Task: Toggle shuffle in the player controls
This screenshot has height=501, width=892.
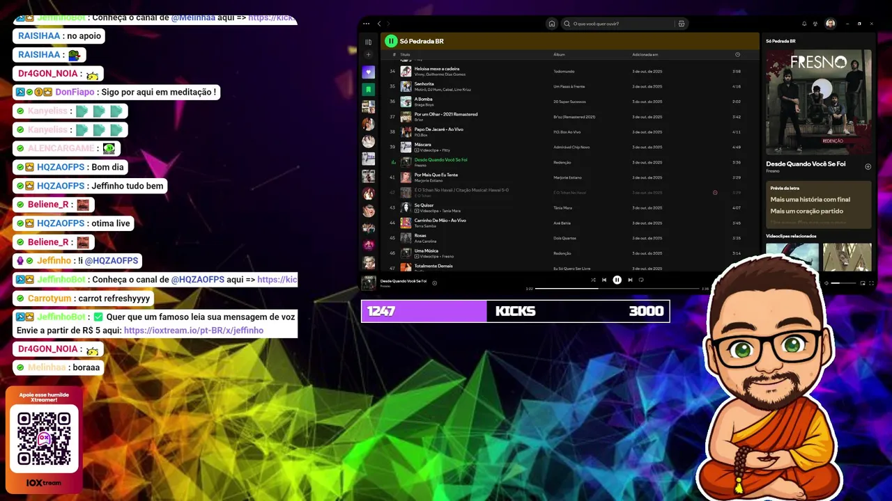Action: click(x=593, y=280)
